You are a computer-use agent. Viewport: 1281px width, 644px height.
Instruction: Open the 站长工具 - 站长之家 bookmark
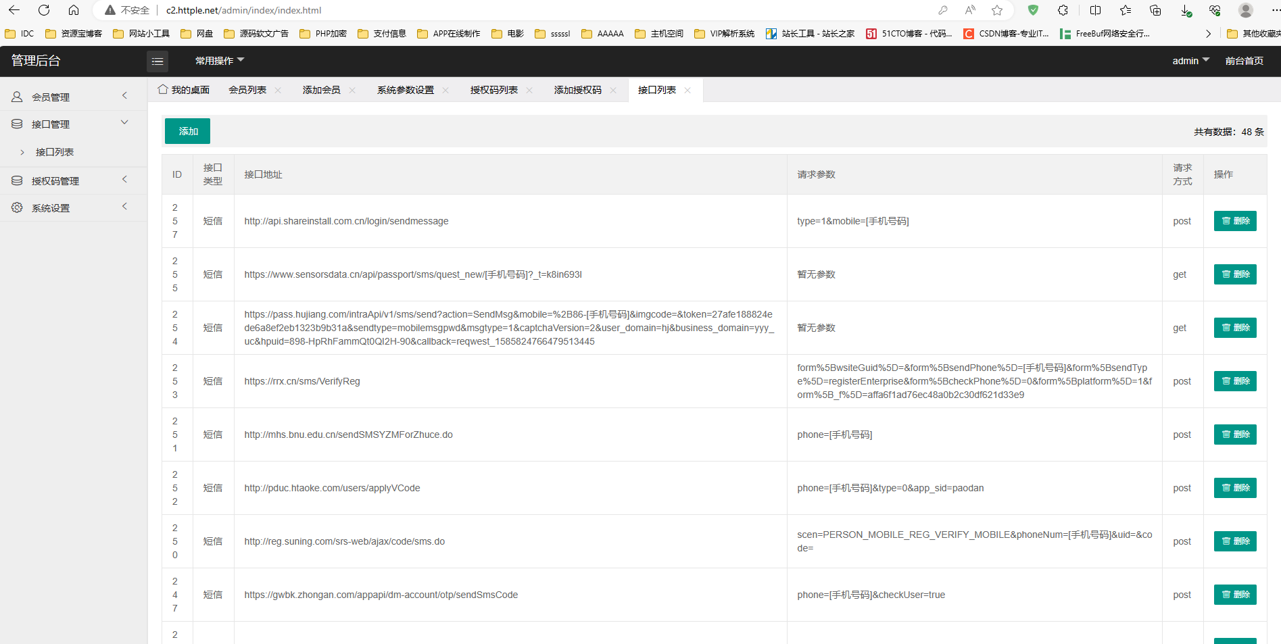click(810, 34)
